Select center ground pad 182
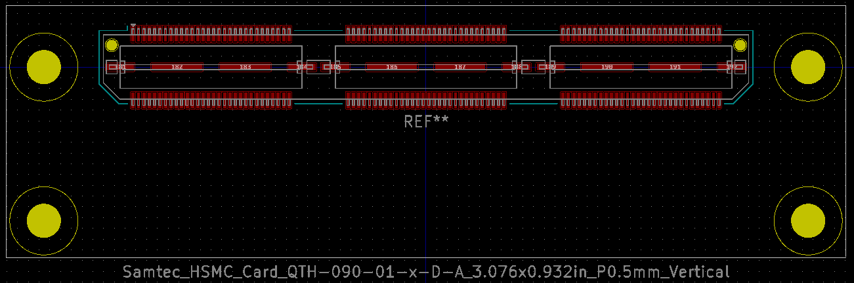This screenshot has width=854, height=283. click(177, 67)
